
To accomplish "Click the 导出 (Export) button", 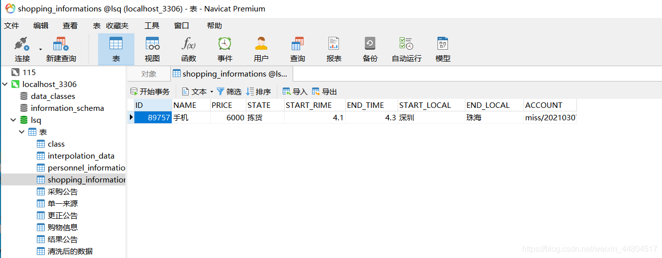I will pos(325,91).
